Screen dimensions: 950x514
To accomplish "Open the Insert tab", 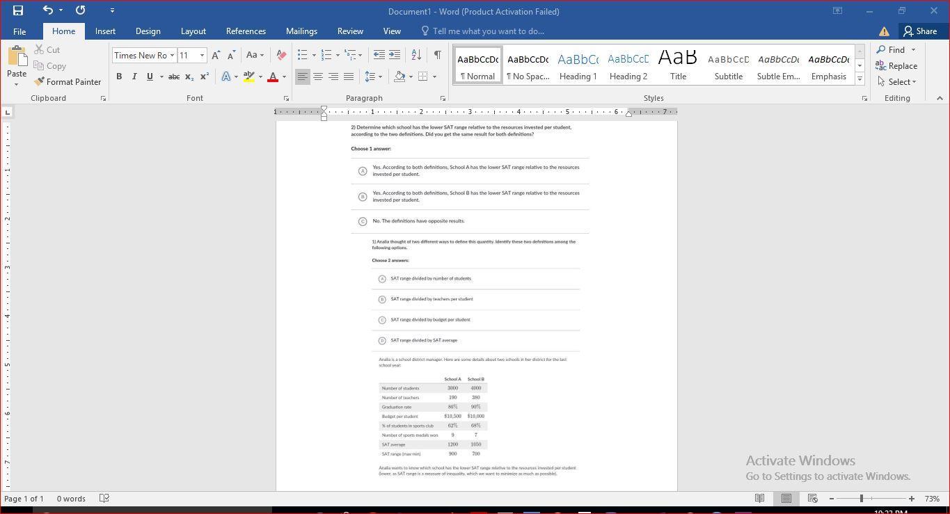I will (x=105, y=31).
